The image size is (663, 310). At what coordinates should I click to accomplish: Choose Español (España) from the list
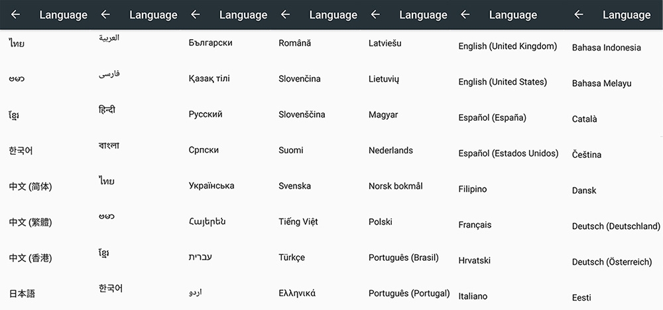[x=492, y=118]
